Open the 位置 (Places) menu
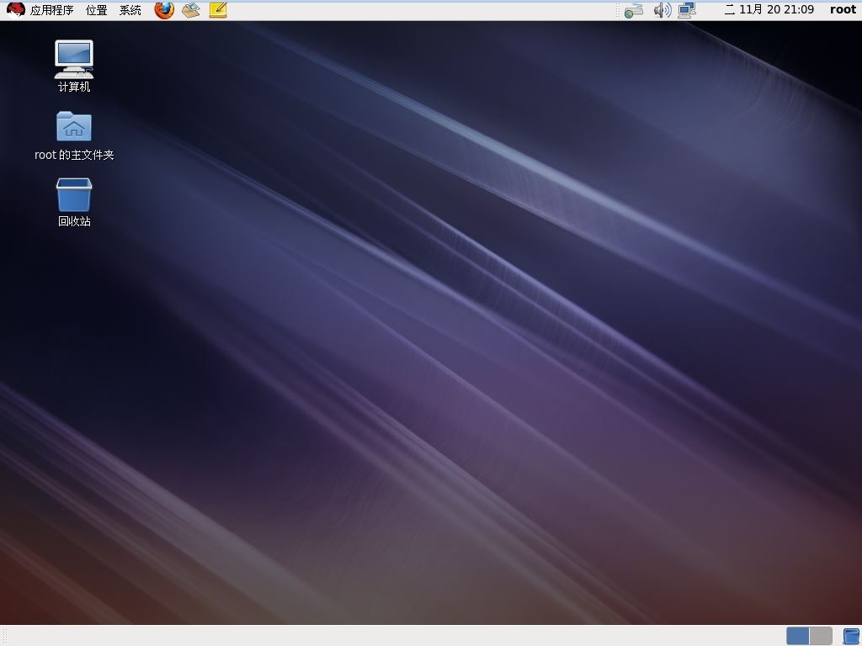Screen dimensions: 862x646 (x=96, y=10)
